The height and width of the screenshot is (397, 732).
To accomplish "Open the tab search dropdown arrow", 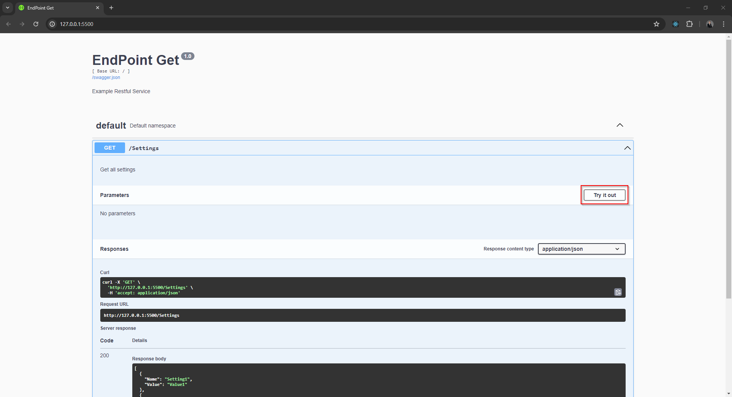I will (x=7, y=8).
